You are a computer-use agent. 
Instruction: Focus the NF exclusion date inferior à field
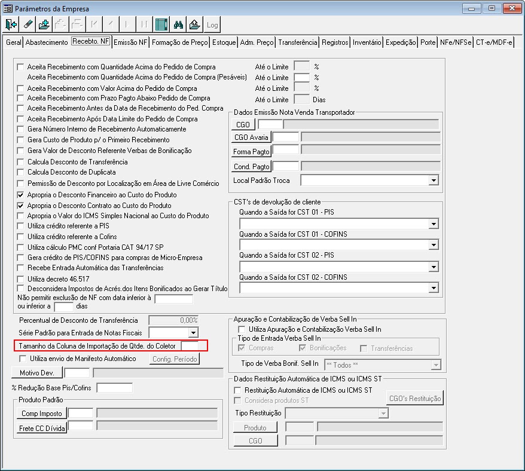[174, 299]
